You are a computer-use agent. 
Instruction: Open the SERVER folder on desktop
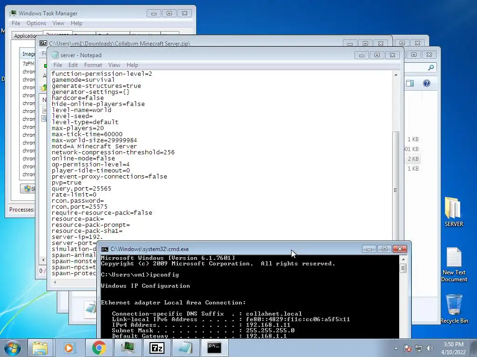pyautogui.click(x=454, y=212)
